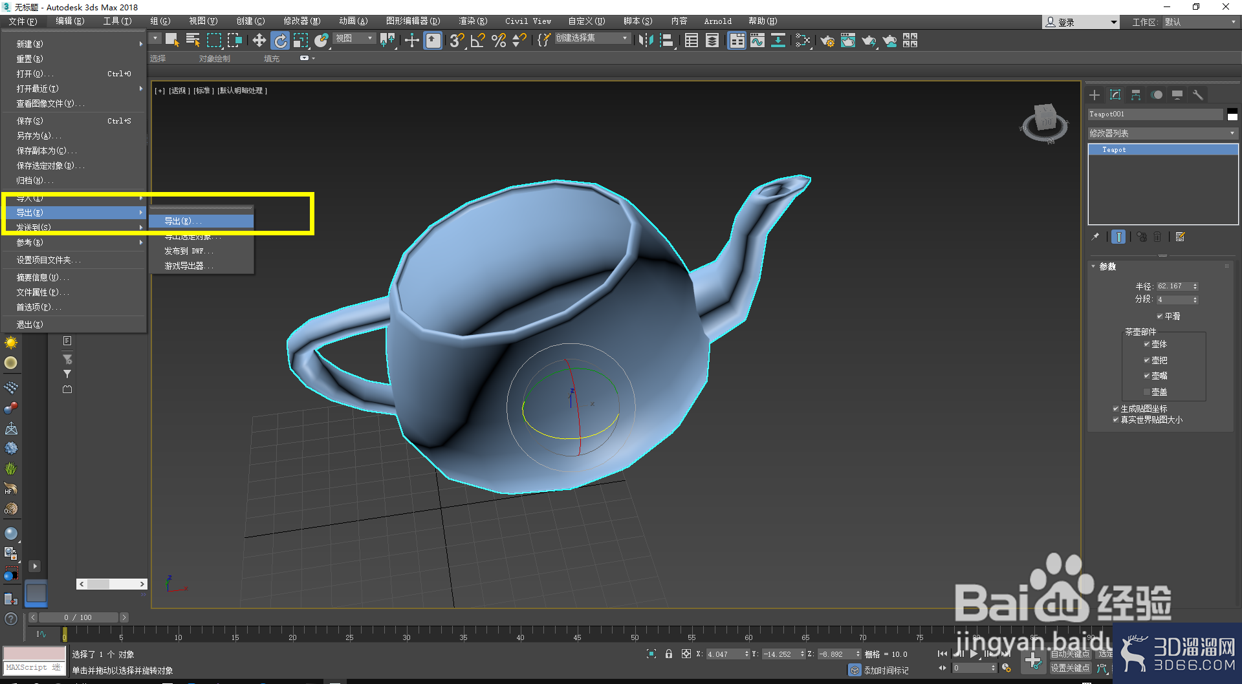Click the Align tool icon
The width and height of the screenshot is (1242, 684).
tap(666, 40)
